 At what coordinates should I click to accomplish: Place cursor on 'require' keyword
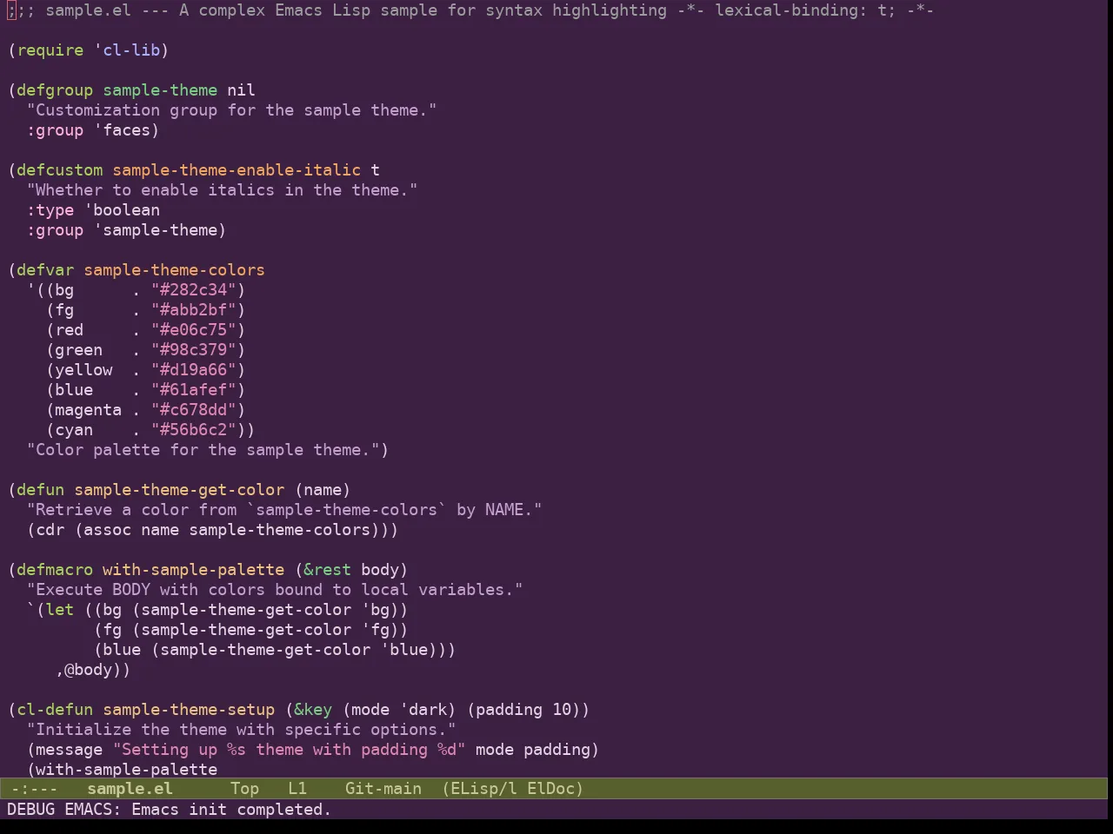(x=50, y=50)
